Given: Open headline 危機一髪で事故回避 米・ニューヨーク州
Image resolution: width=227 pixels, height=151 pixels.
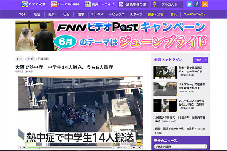Looking at the screenshot, I should [191, 69].
